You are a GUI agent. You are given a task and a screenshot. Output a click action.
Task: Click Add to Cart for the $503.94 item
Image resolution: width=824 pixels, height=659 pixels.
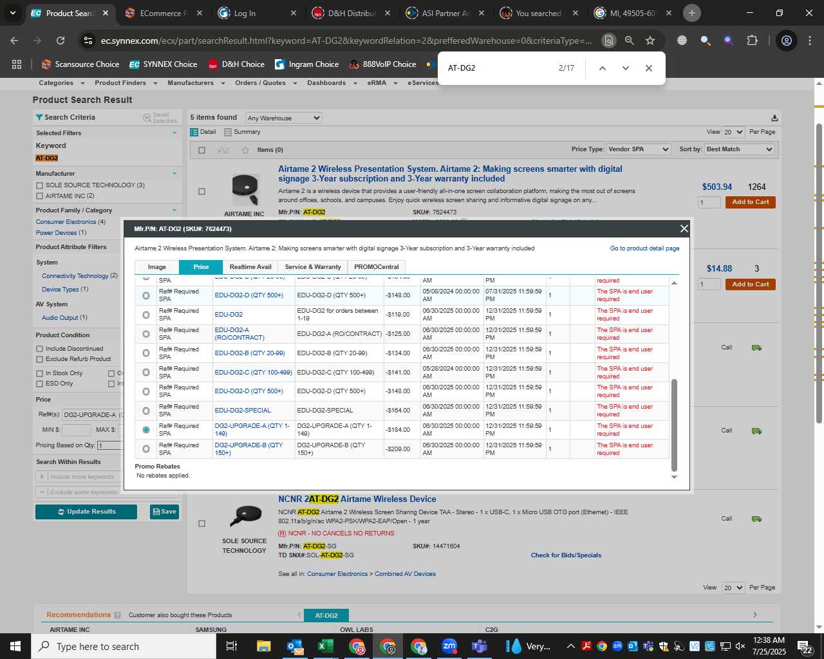(x=751, y=202)
